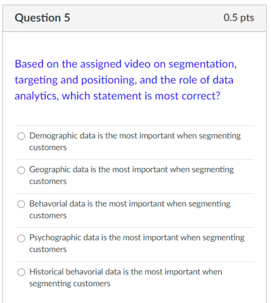Click the 'Behavorial data is the most important' answer text
Image resolution: width=271 pixels, height=303 pixels.
pos(130,204)
